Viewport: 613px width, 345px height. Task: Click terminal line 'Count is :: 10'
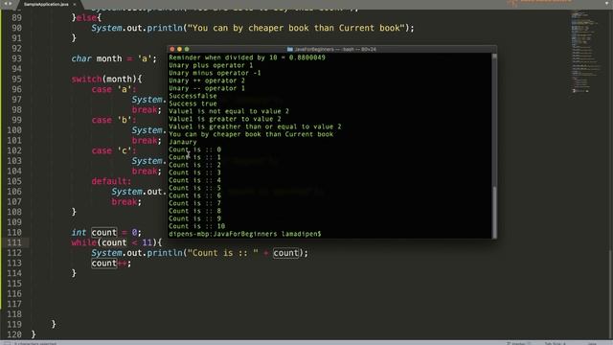196,226
